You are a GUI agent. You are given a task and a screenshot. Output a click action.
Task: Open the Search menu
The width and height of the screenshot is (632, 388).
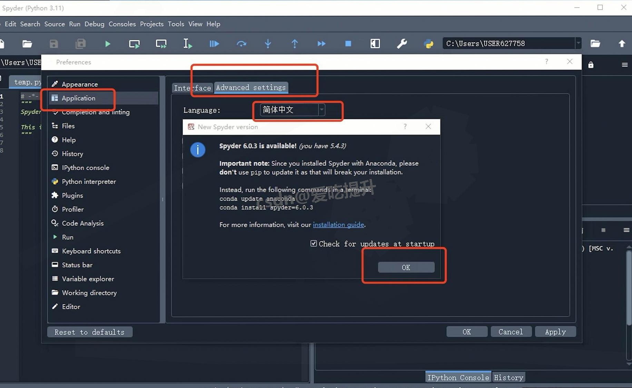click(x=30, y=24)
